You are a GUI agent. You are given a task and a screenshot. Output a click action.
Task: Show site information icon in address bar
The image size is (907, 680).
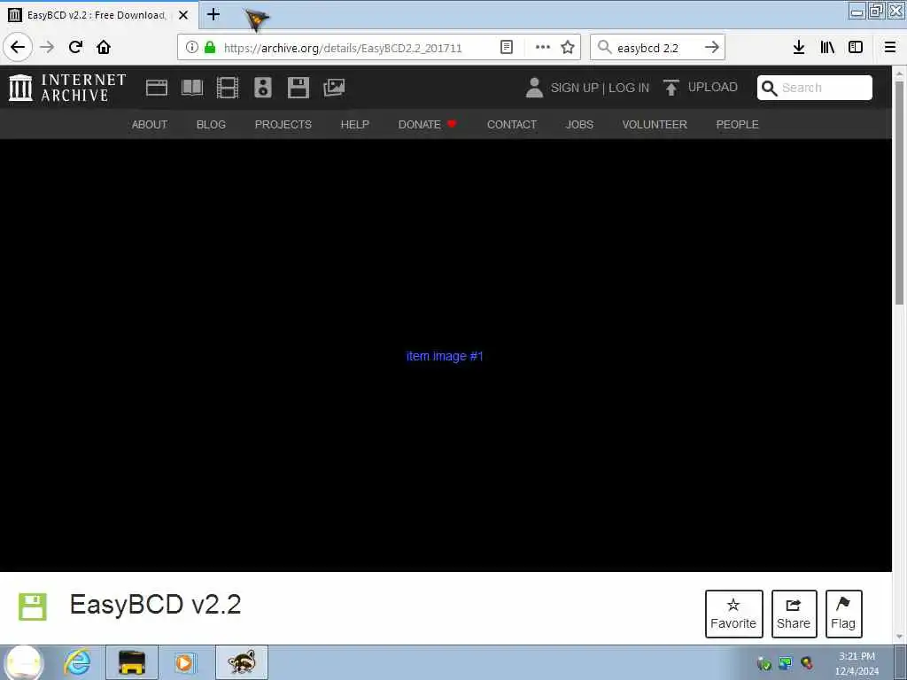point(192,48)
